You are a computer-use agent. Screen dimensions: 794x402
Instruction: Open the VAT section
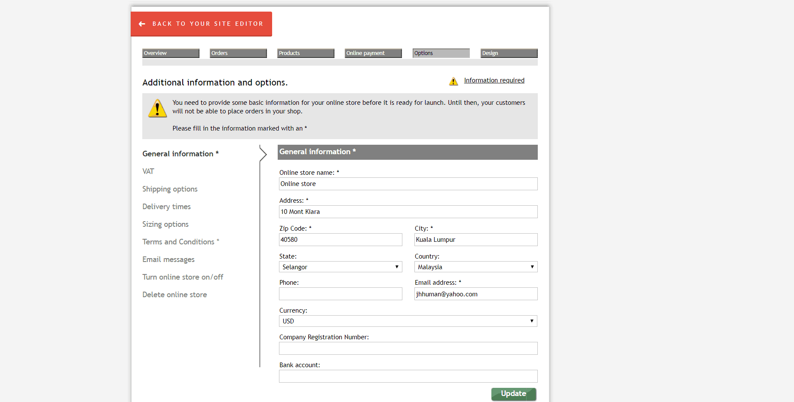(148, 171)
